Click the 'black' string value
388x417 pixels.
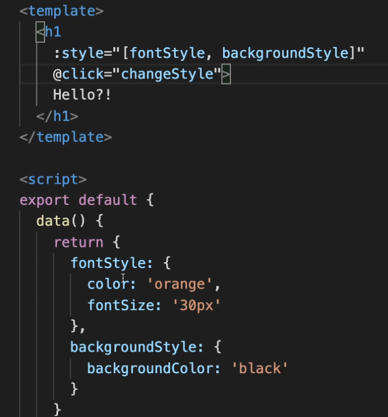(260, 369)
